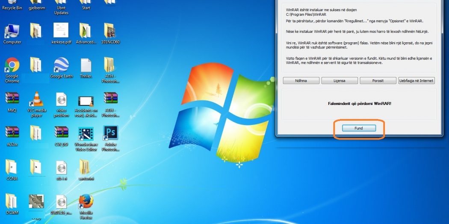Click the VLC media player icon
This screenshot has width=449, height=224.
click(x=36, y=99)
